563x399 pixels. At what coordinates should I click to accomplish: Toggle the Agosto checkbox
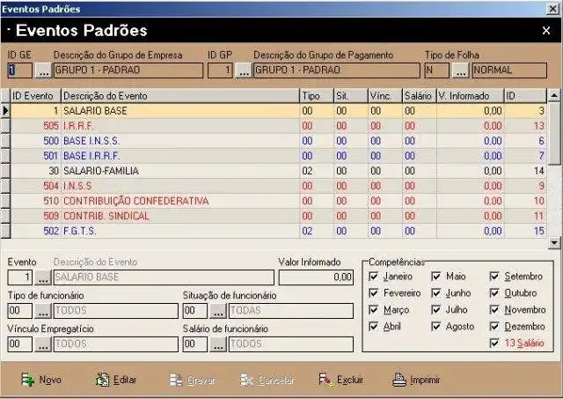436,326
